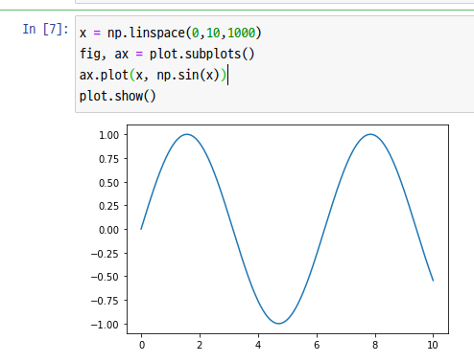Click the line 'ax.plot(x, np.sin(x))'
The image size is (474, 362).
(x=153, y=75)
